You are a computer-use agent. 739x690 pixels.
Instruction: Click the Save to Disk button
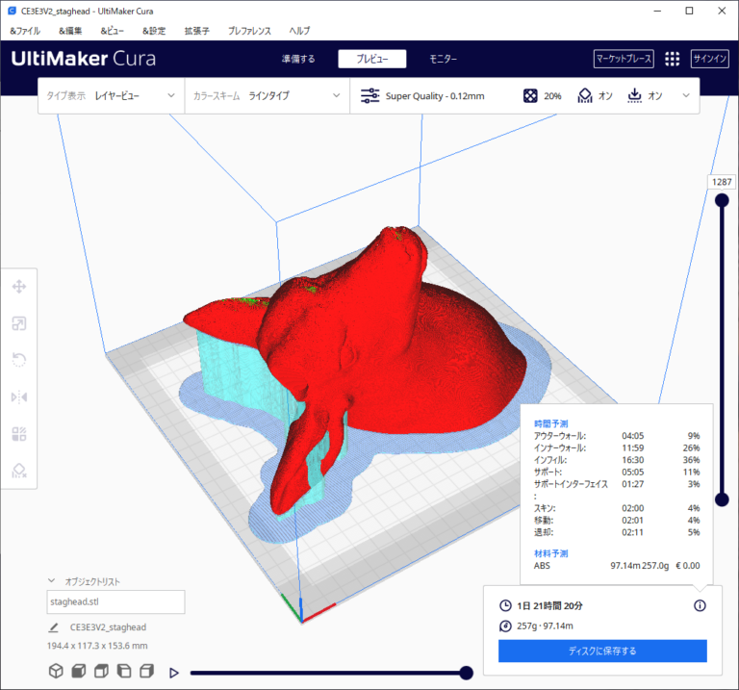pyautogui.click(x=602, y=652)
